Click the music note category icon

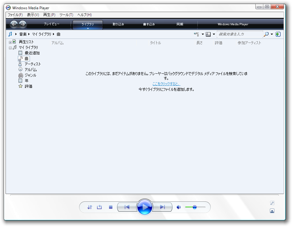point(10,34)
